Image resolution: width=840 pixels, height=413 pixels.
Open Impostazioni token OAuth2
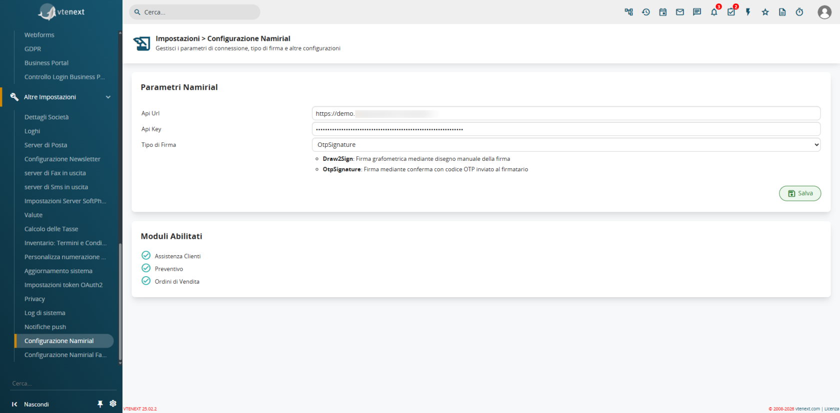(x=63, y=285)
